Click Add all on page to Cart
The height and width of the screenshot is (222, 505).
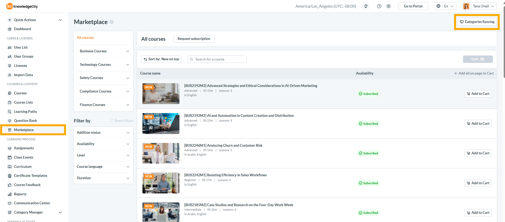474,73
